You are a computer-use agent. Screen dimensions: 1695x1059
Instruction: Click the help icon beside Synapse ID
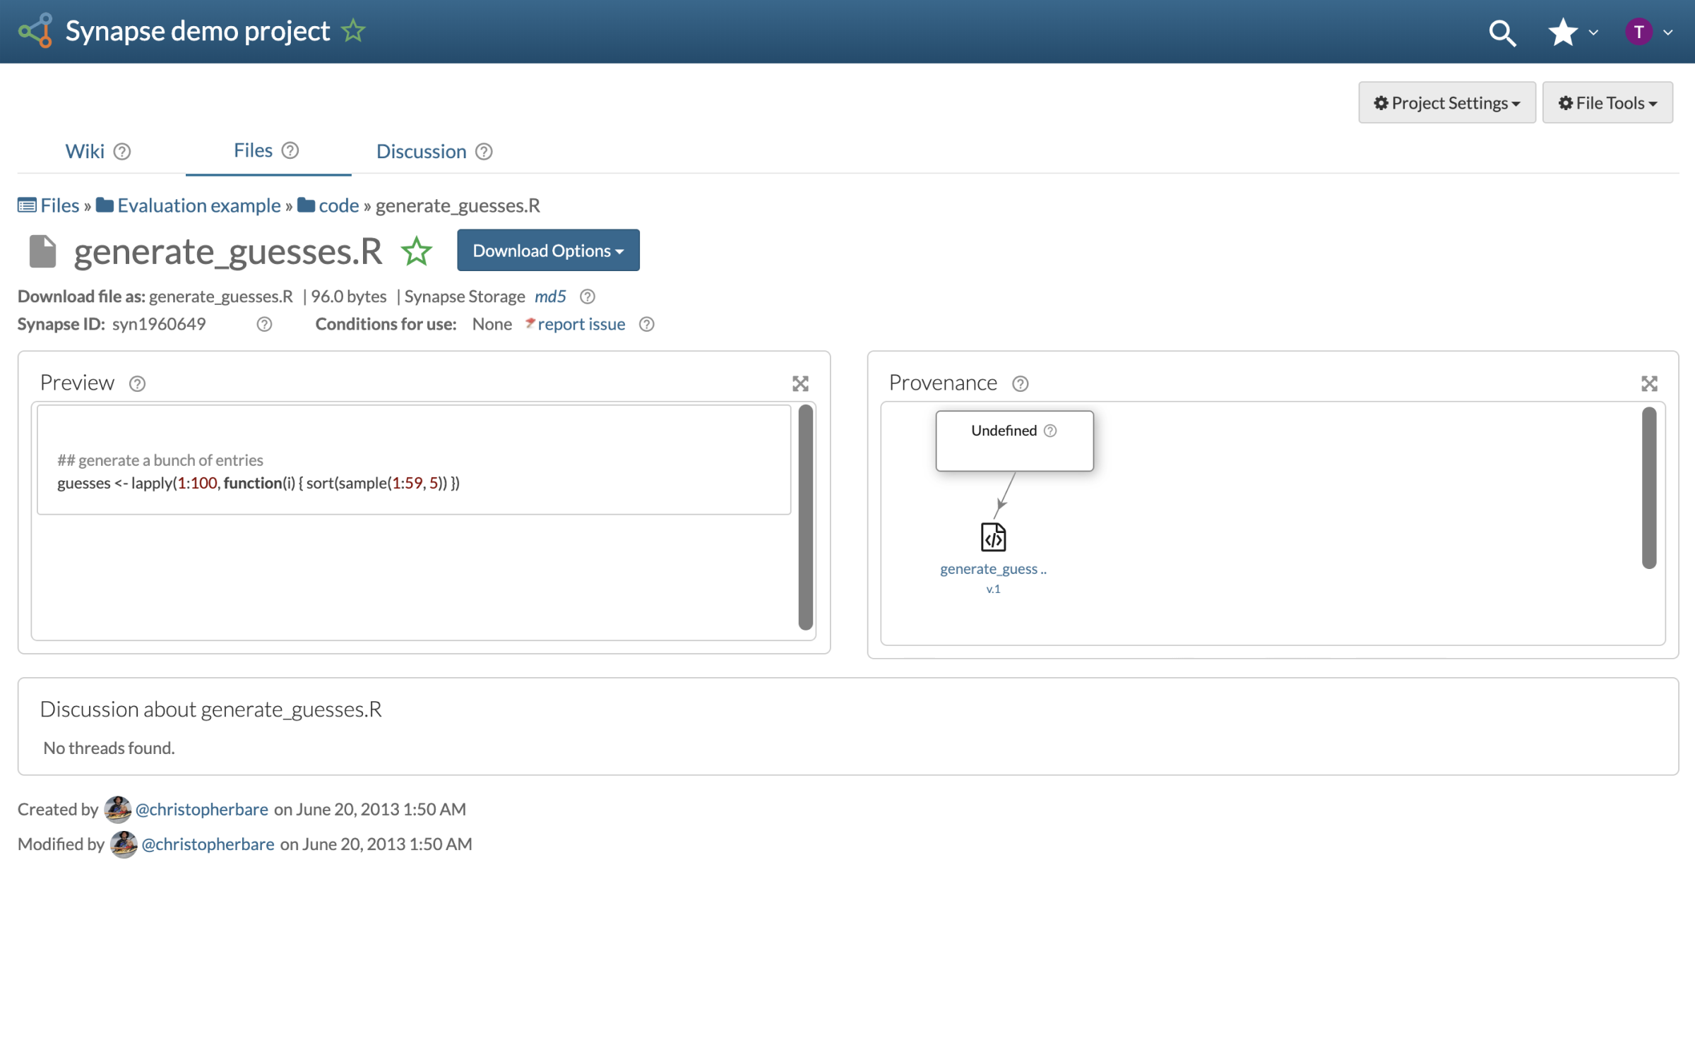click(x=264, y=324)
